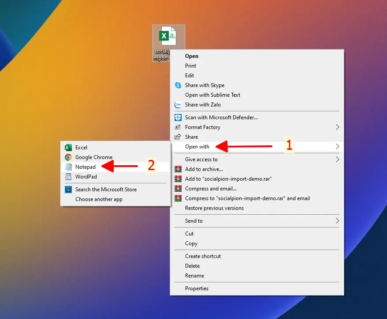Click the WinRAR icon beside Compress to rar and email
The width and height of the screenshot is (387, 319).
[x=178, y=198]
